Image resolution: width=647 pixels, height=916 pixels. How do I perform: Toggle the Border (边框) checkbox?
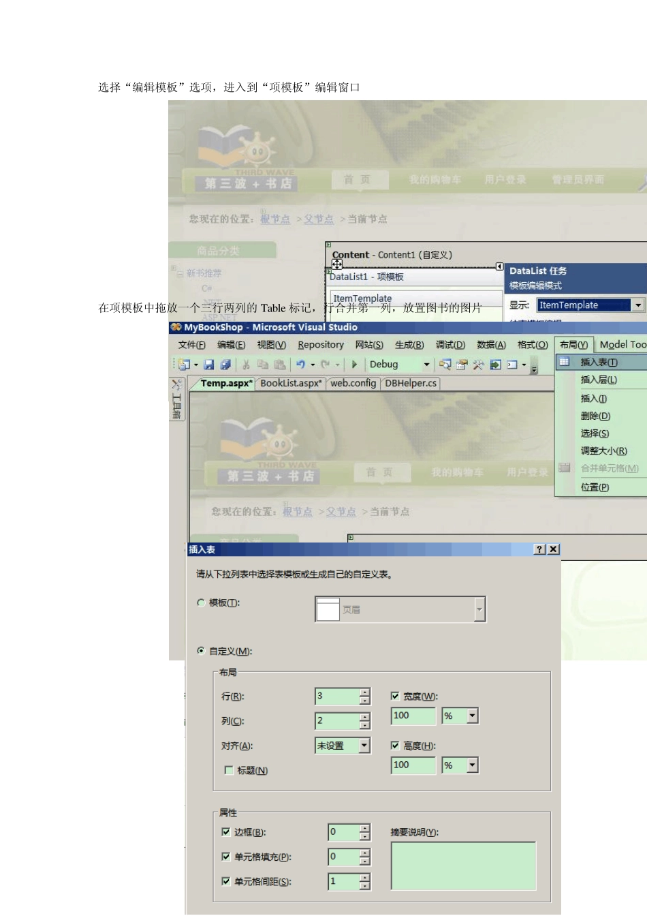point(226,831)
